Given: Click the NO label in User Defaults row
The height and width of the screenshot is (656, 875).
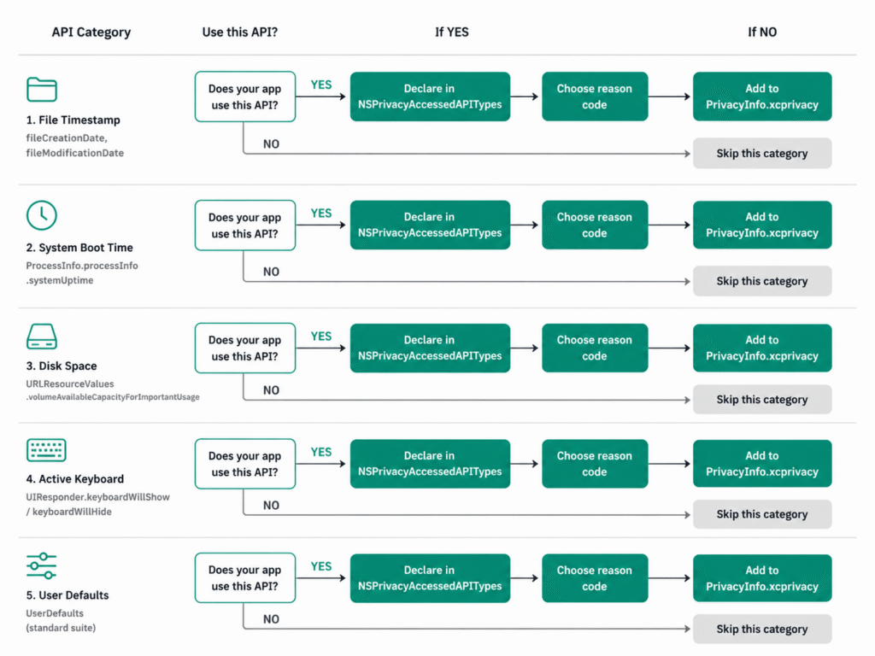Looking at the screenshot, I should [271, 619].
